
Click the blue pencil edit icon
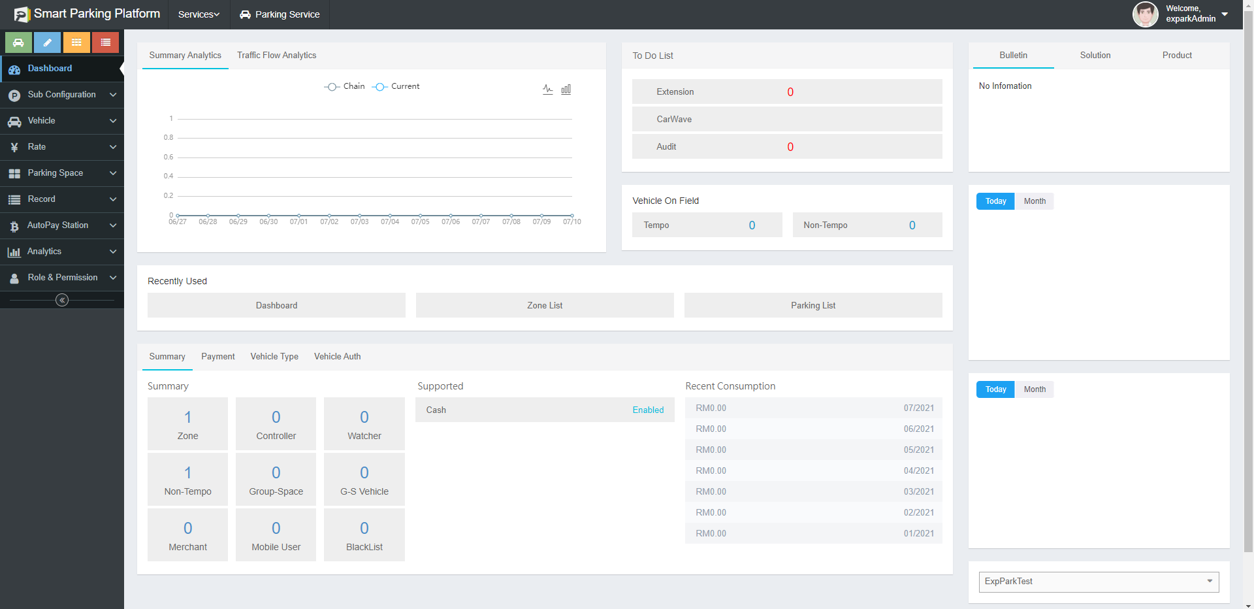pyautogui.click(x=47, y=42)
